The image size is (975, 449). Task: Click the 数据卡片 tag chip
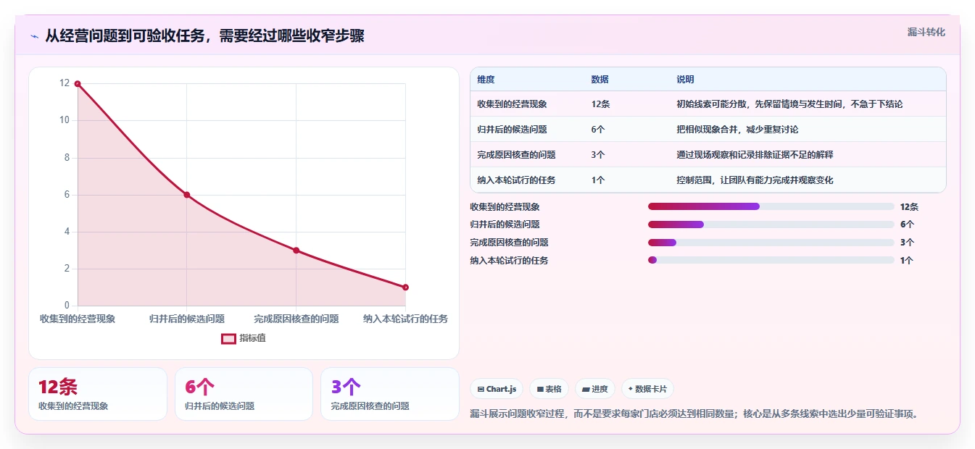[647, 389]
